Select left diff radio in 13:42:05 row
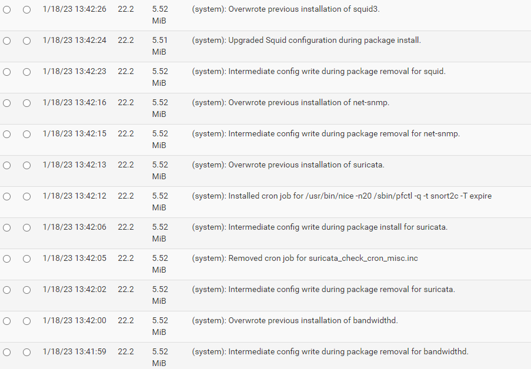 tap(7, 259)
